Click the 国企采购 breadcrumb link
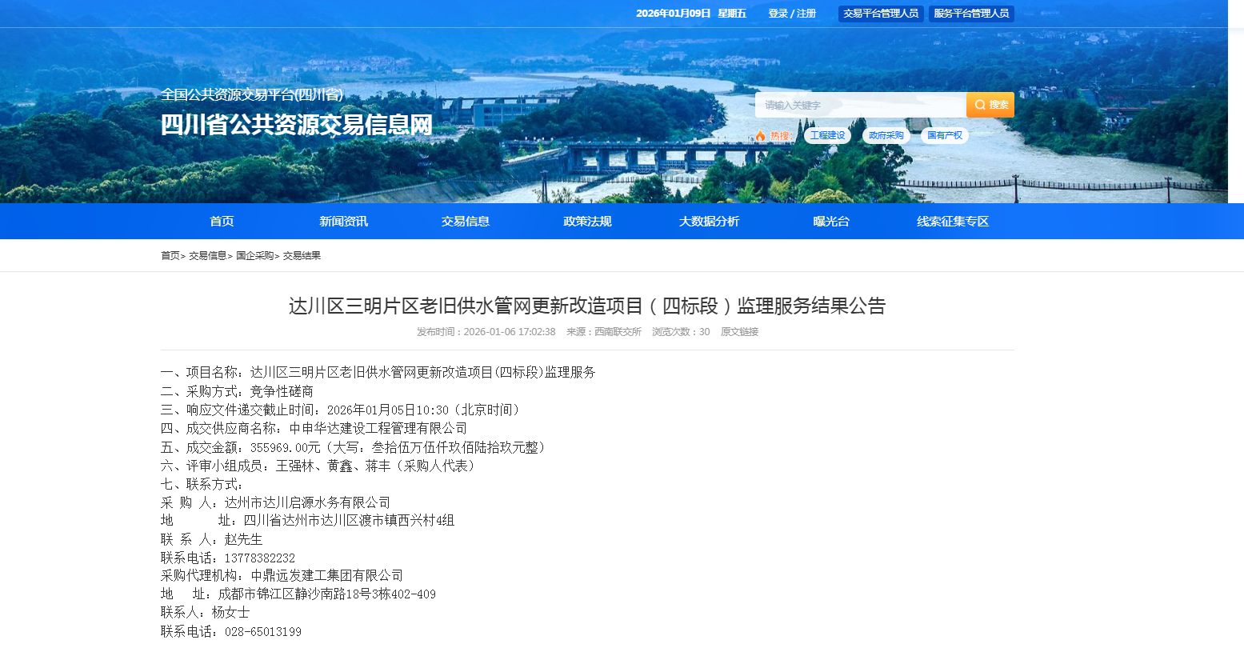Screen dimensions: 1244x652 [x=254, y=256]
